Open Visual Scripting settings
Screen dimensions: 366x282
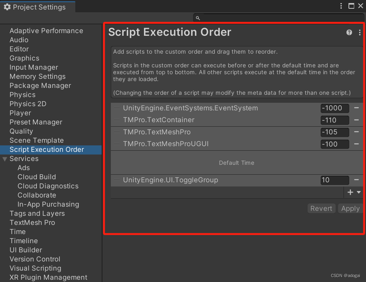click(35, 268)
